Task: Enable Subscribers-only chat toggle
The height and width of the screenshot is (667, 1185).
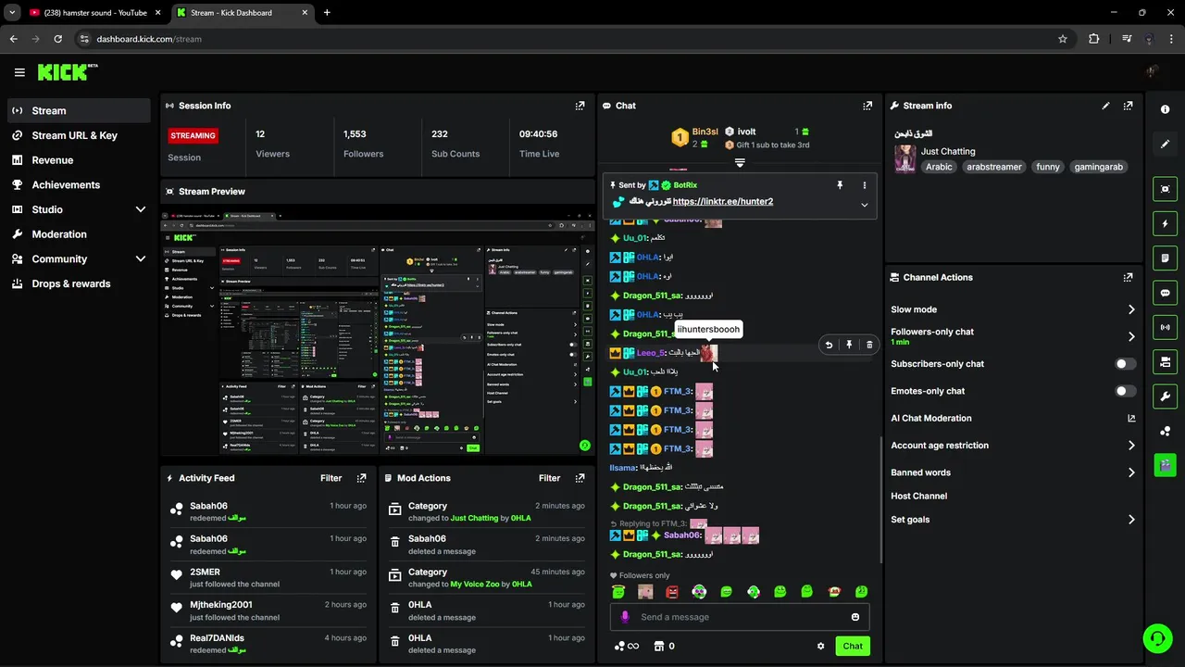Action: 1125,364
